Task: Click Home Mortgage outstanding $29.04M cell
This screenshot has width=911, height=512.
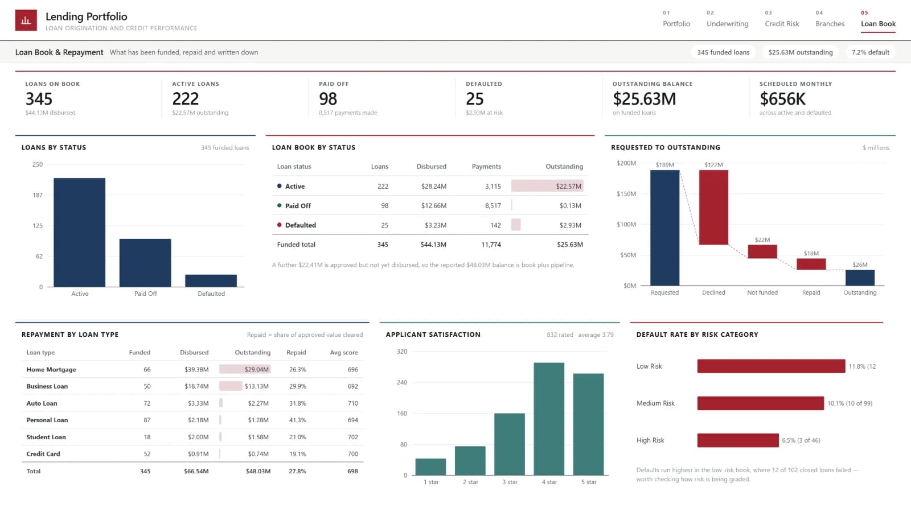Action: [245, 369]
